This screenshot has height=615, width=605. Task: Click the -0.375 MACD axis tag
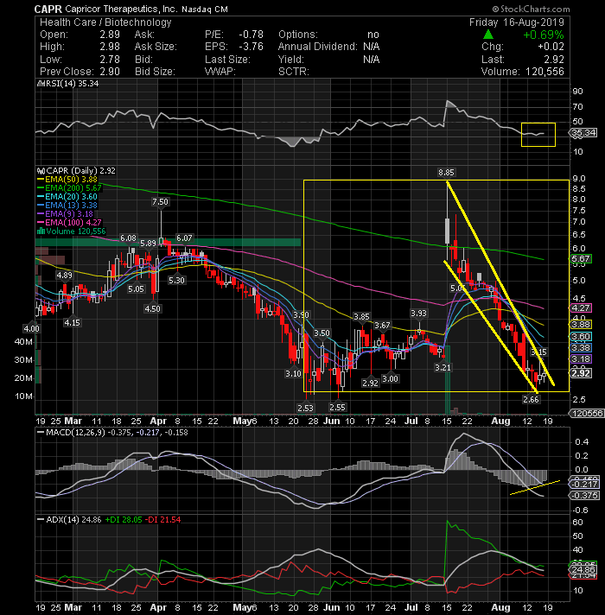[584, 496]
